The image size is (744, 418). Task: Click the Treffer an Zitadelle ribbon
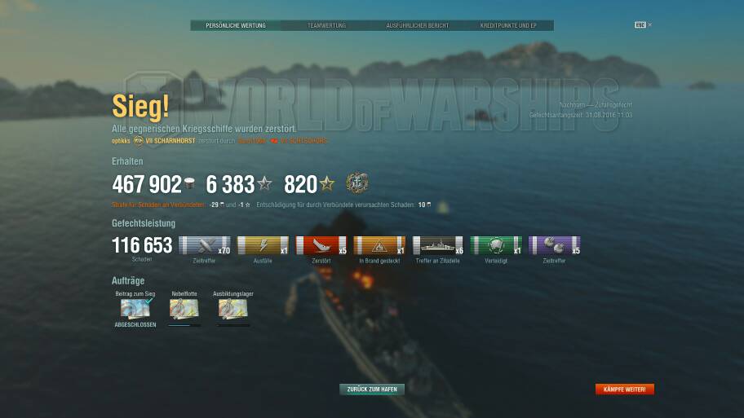(438, 245)
